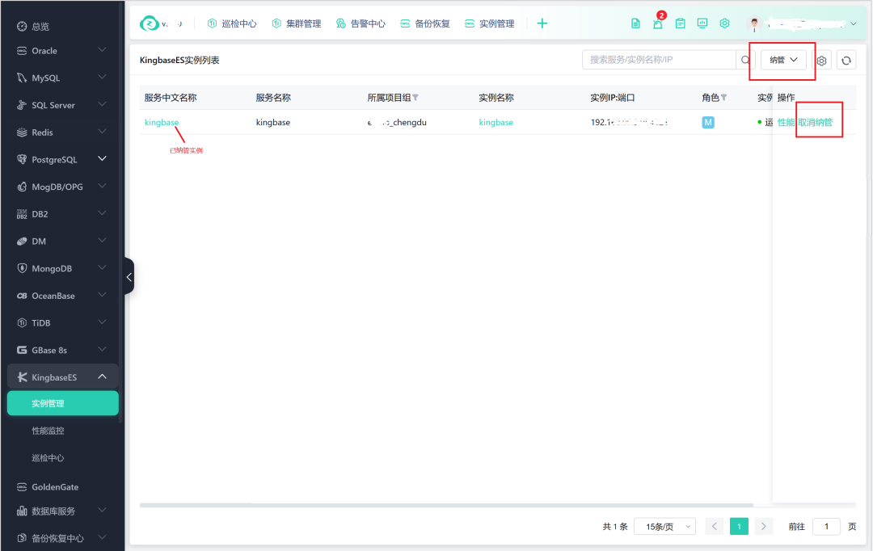Switch to 告警中心 top tab

tap(361, 24)
